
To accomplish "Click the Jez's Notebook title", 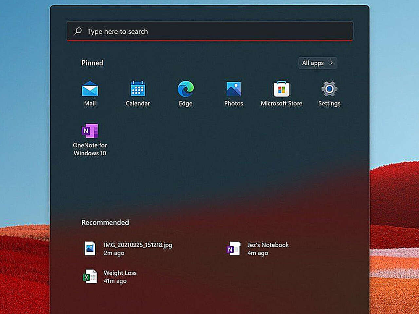I will [268, 245].
